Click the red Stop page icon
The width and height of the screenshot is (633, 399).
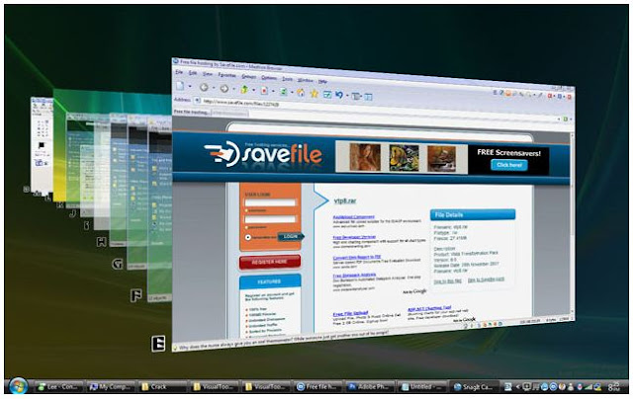click(264, 91)
